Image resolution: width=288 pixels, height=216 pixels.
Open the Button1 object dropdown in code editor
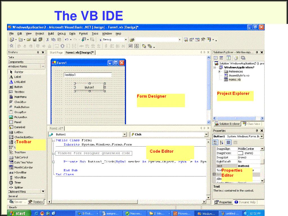(125, 134)
